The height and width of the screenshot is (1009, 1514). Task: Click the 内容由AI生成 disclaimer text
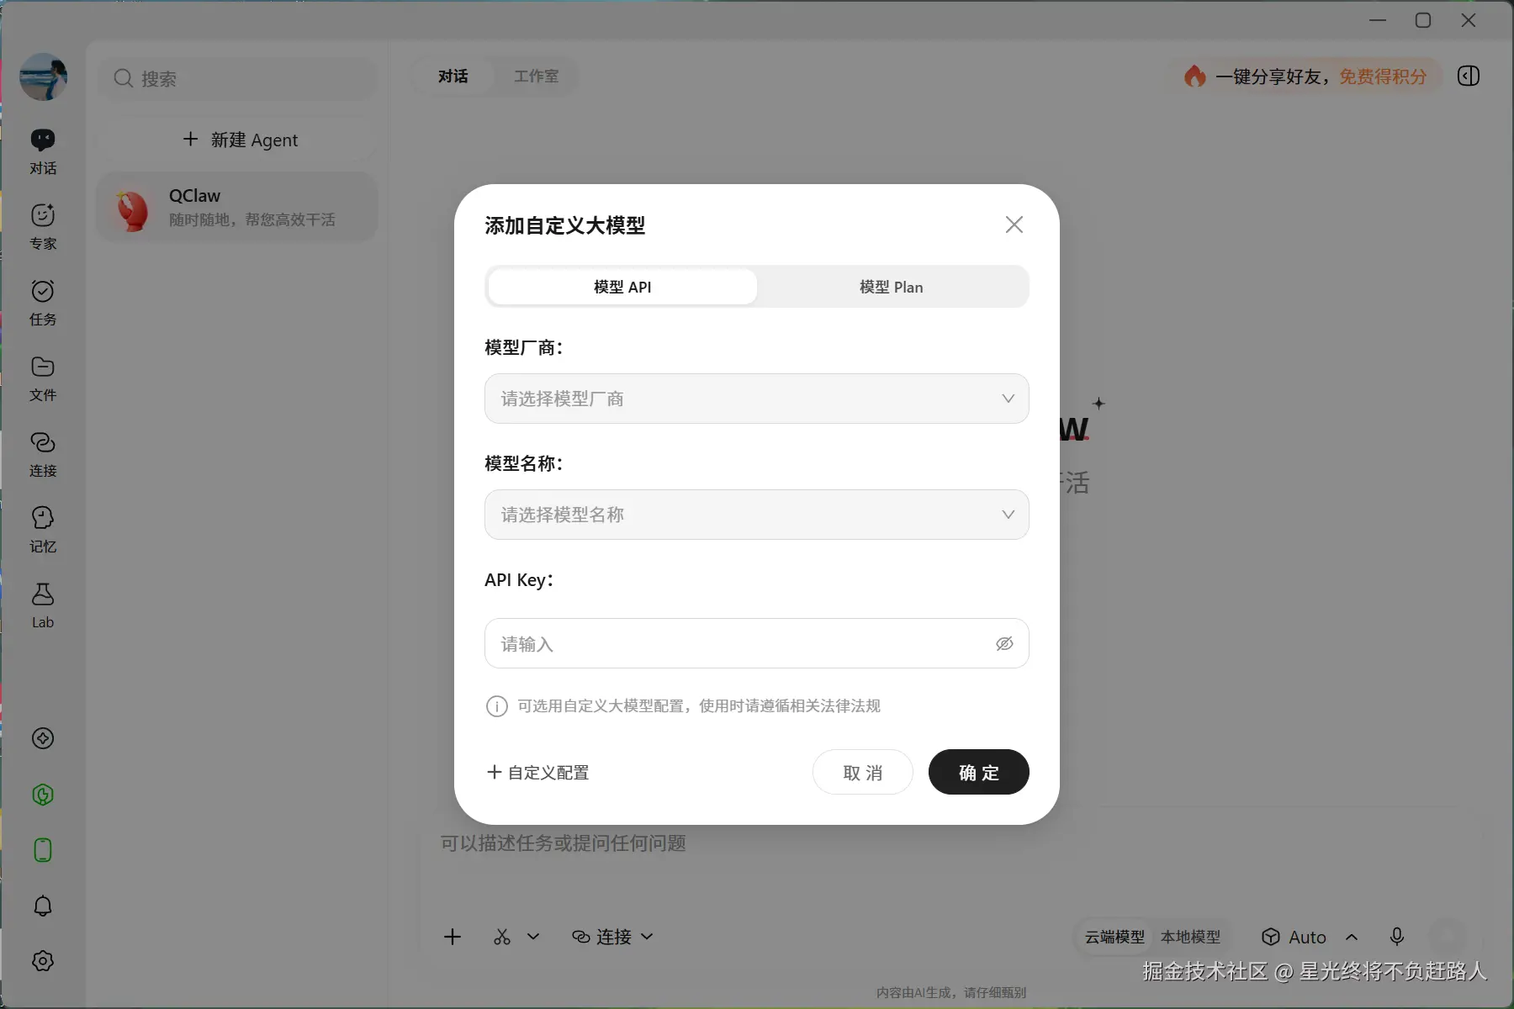951,992
